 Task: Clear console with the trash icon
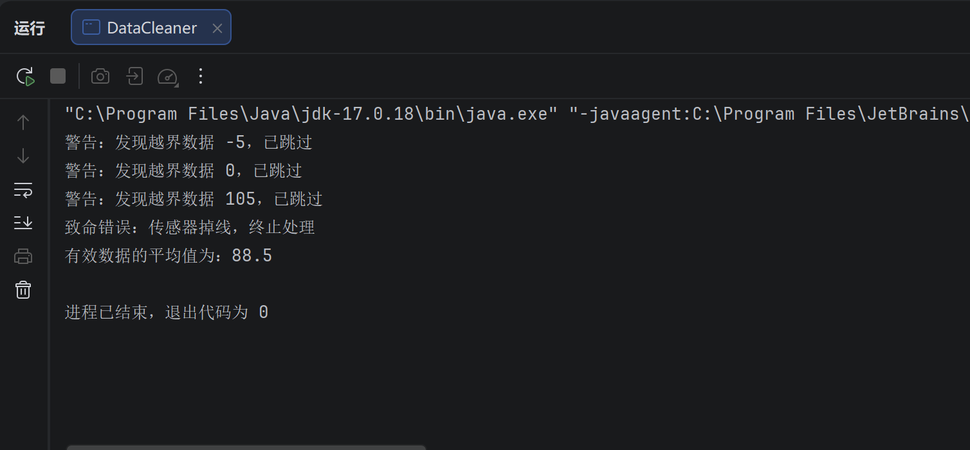click(23, 290)
